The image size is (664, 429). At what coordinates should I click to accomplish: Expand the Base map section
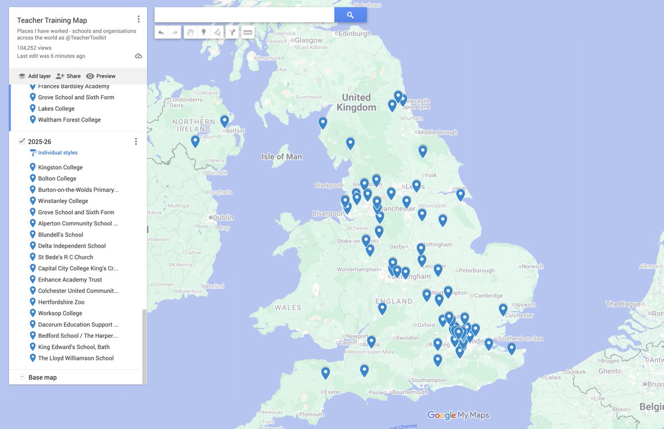(22, 377)
